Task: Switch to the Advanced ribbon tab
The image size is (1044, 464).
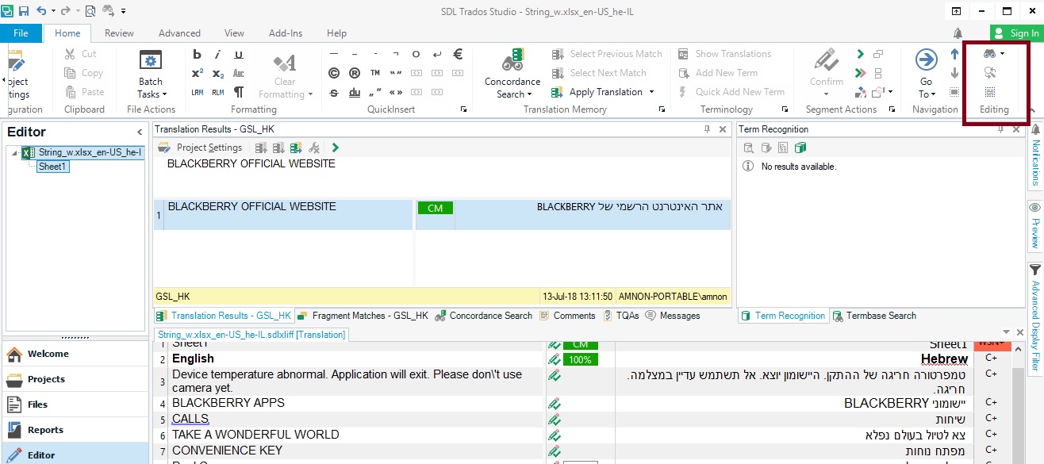Action: [x=179, y=33]
